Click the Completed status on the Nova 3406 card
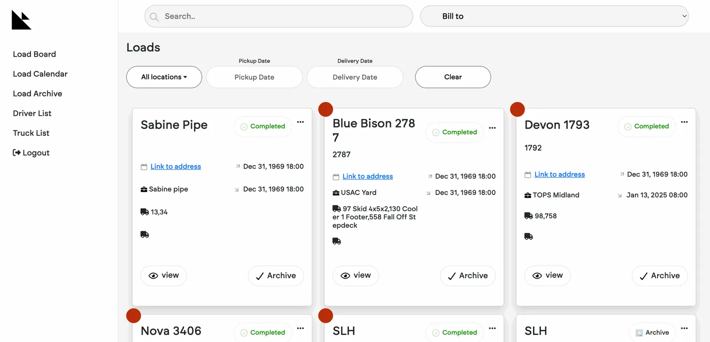 point(263,333)
